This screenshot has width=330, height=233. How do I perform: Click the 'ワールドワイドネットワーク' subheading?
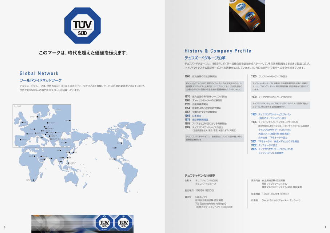pyautogui.click(x=41, y=80)
